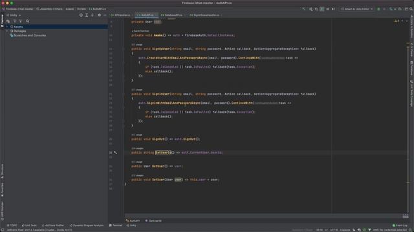Select Scratches and Consoles item

tap(28, 35)
